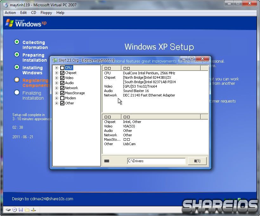The width and height of the screenshot is (260, 216).
Task: Select the 'DualCore Intel Pentium, 2566 MHz' row
Action: (155, 73)
